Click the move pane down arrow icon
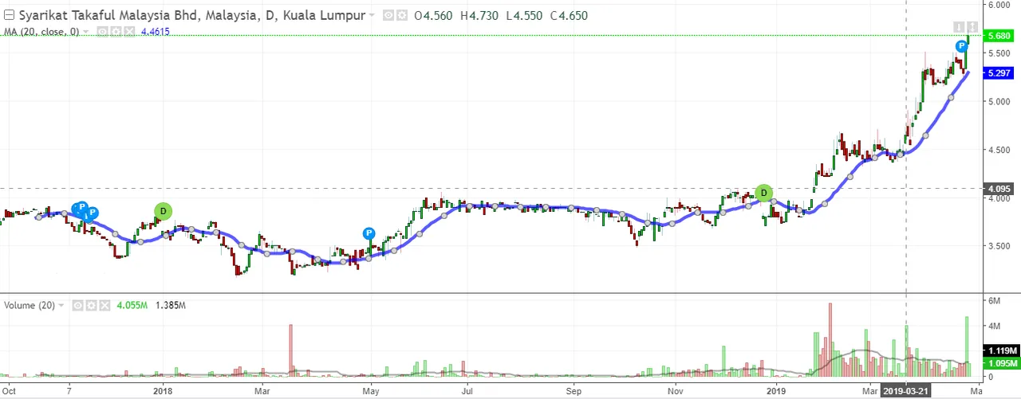Image resolution: width=1021 pixels, height=399 pixels. (x=959, y=27)
